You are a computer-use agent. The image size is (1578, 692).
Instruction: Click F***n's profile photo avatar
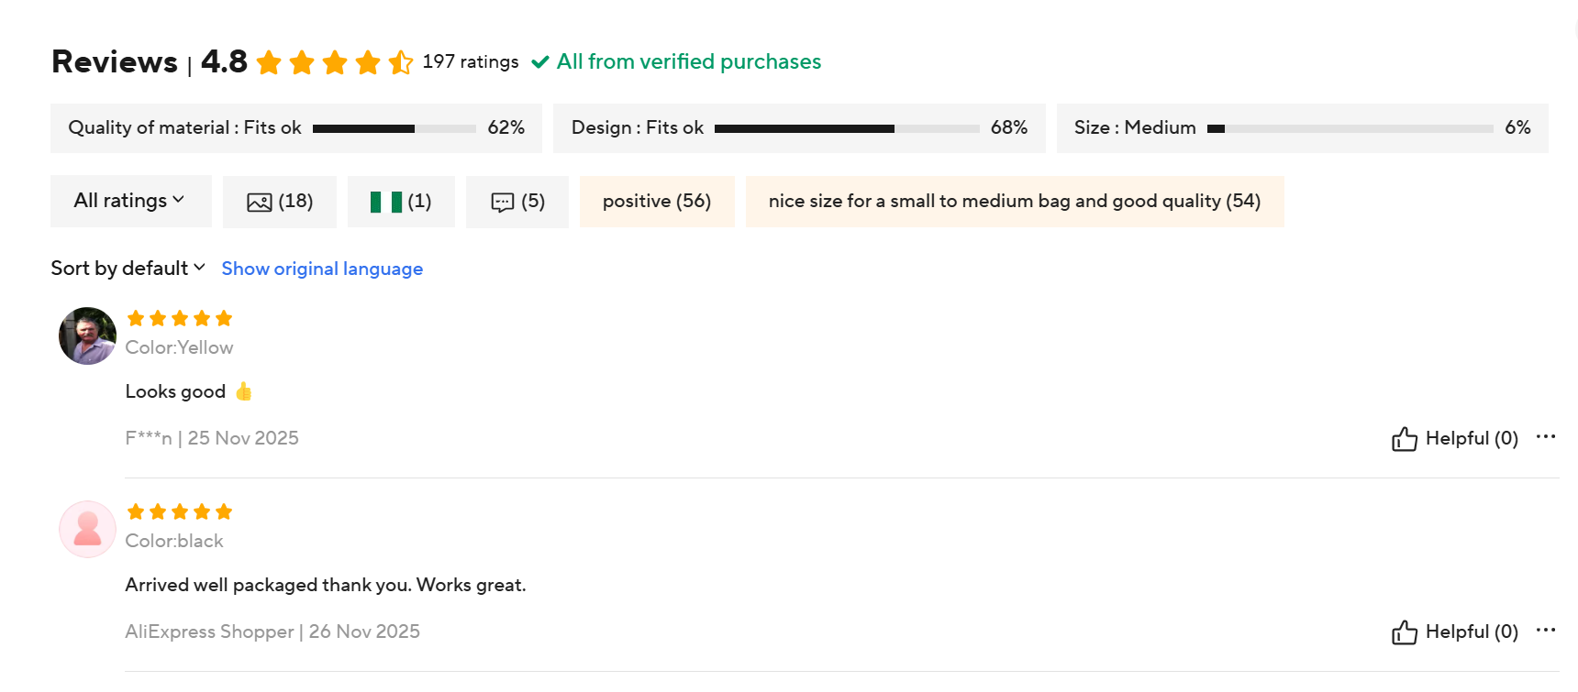pyautogui.click(x=87, y=335)
